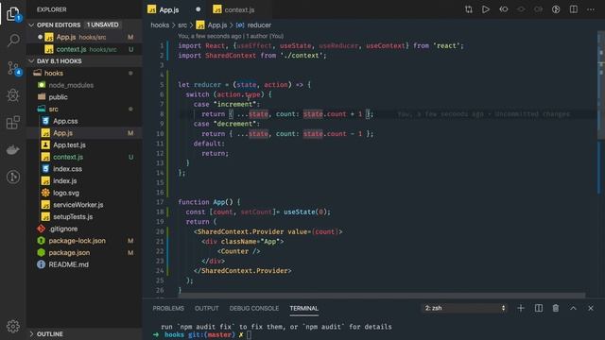
Task: Close the terminal panel
Action: [x=590, y=308]
